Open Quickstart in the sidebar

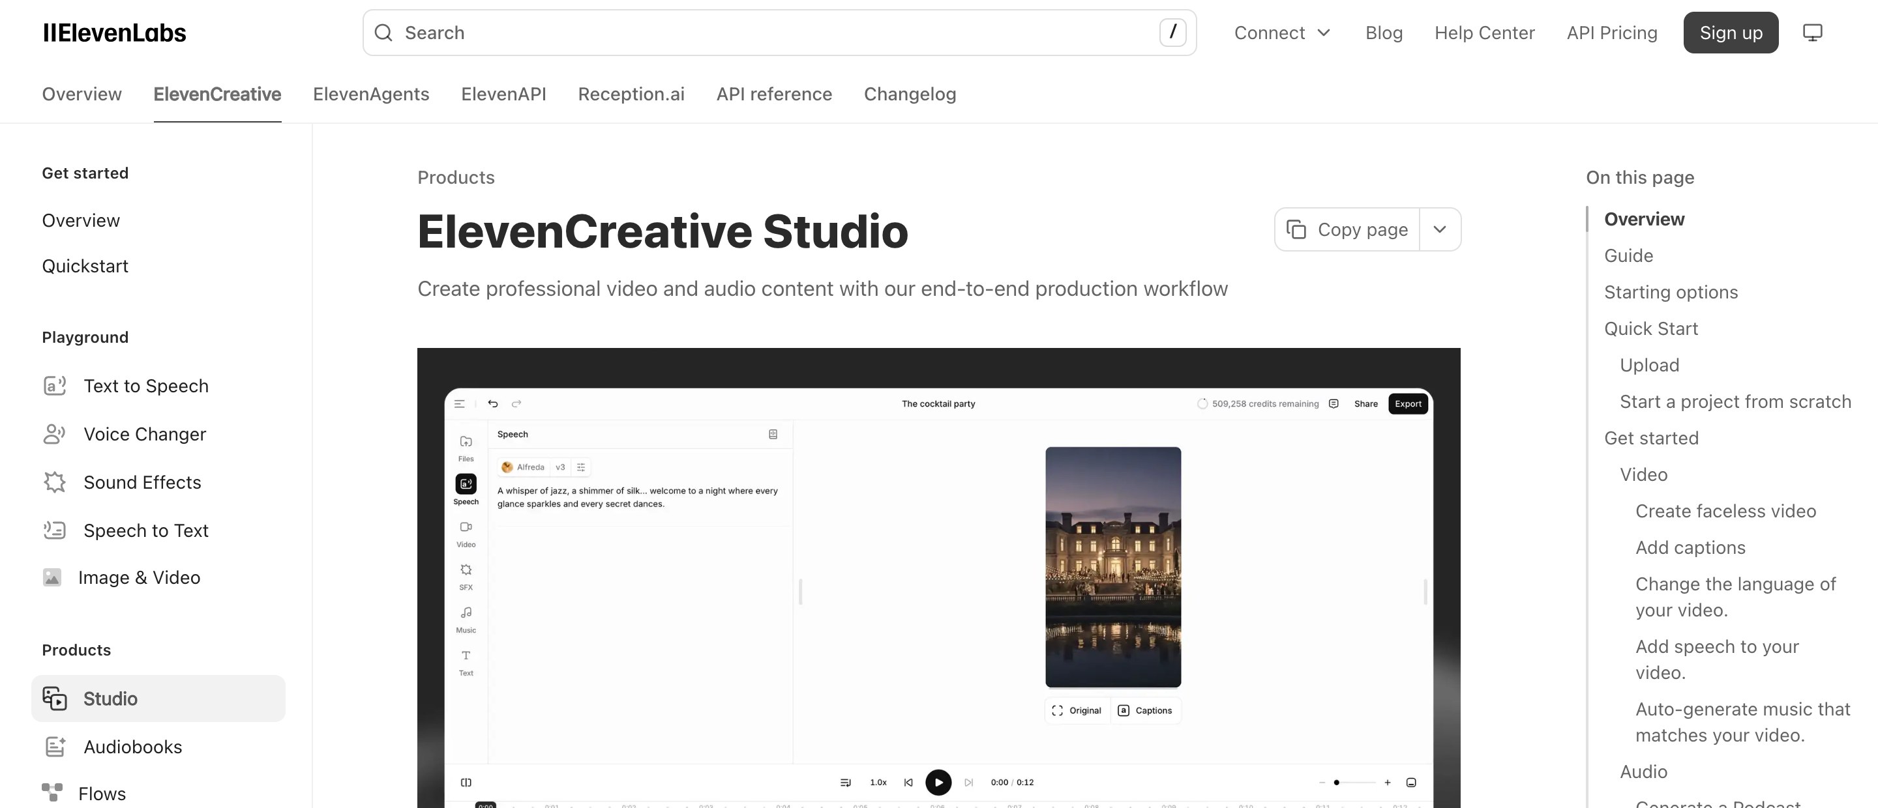coord(85,266)
